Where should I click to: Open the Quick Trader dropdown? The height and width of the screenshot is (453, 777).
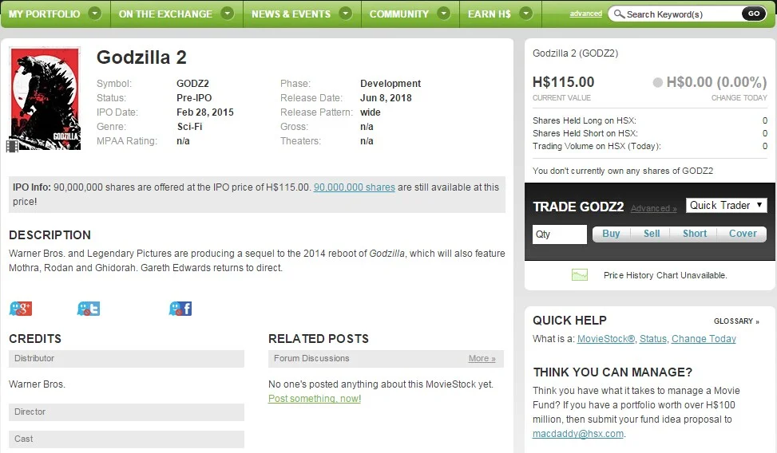pyautogui.click(x=726, y=206)
